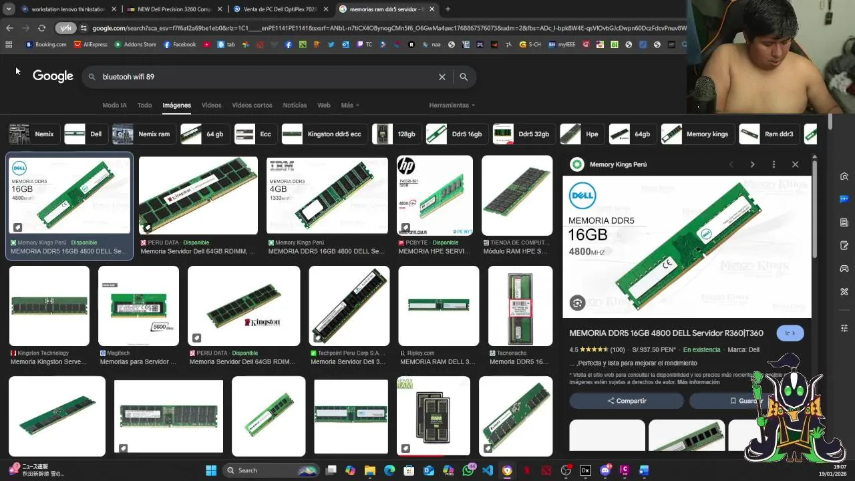
Task: Click the magnifier search button
Action: tap(464, 77)
